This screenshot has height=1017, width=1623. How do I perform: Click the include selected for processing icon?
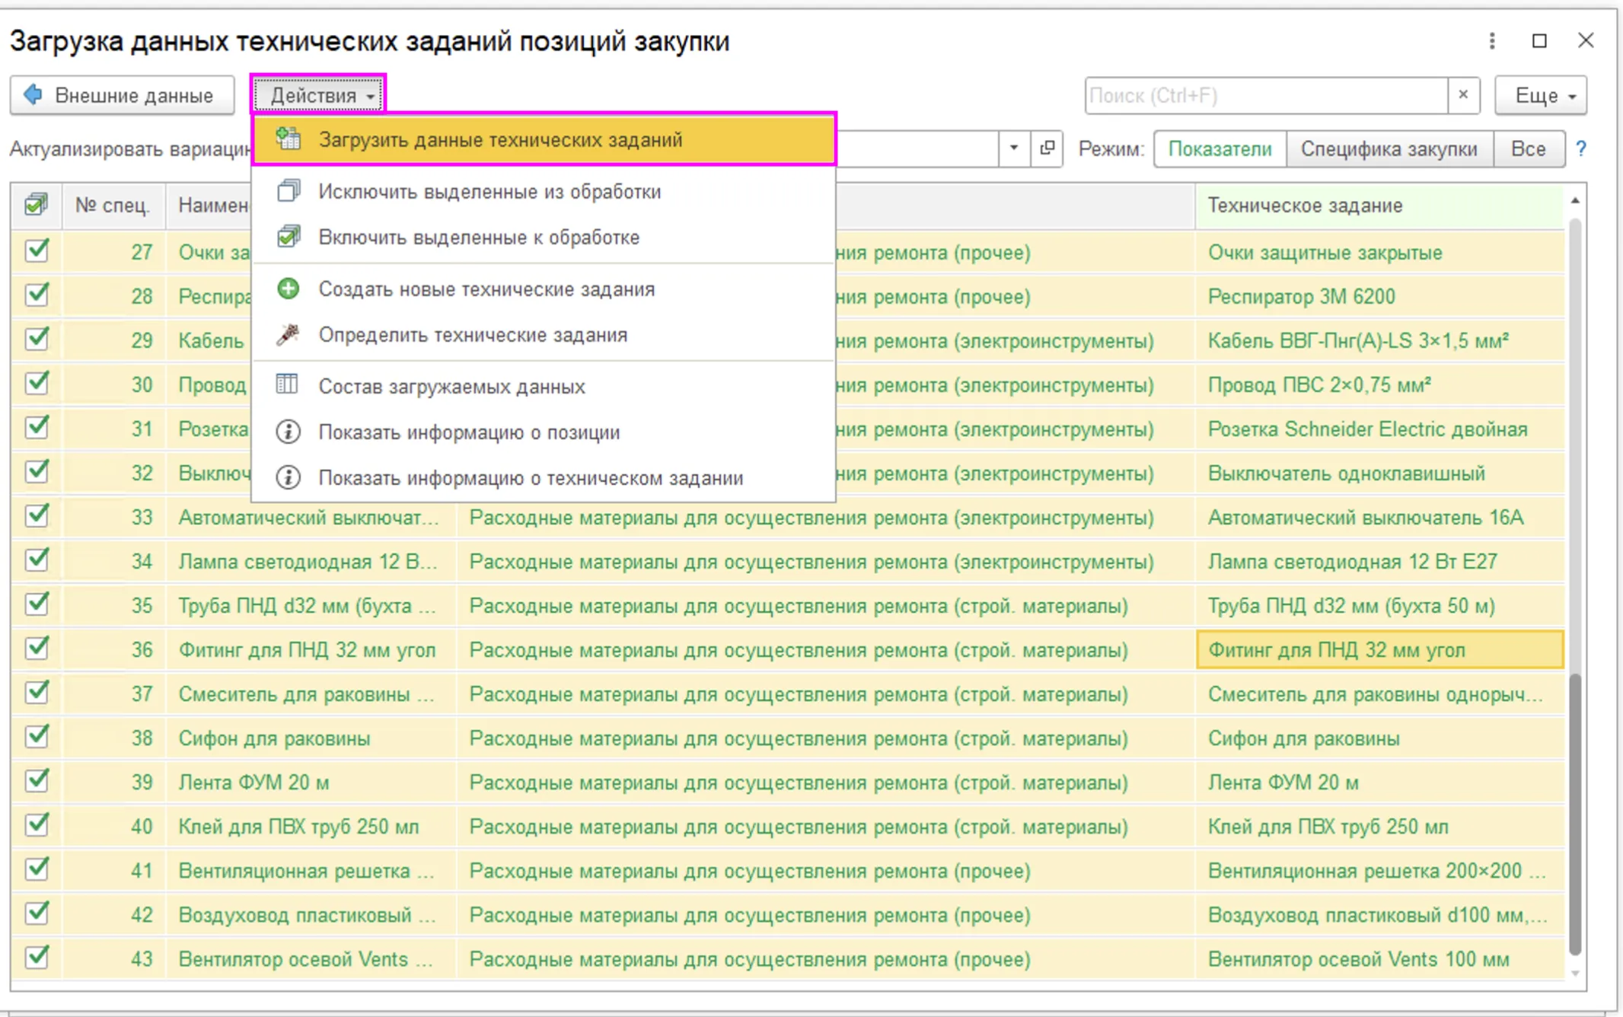[x=288, y=237]
